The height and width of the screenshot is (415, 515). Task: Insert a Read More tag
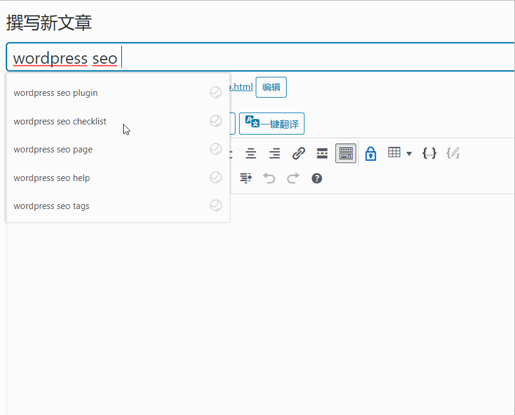(x=322, y=154)
